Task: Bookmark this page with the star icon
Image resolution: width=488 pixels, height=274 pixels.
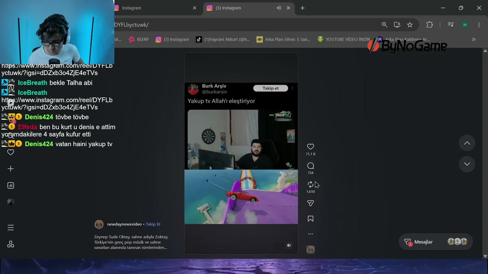Action: (x=410, y=25)
